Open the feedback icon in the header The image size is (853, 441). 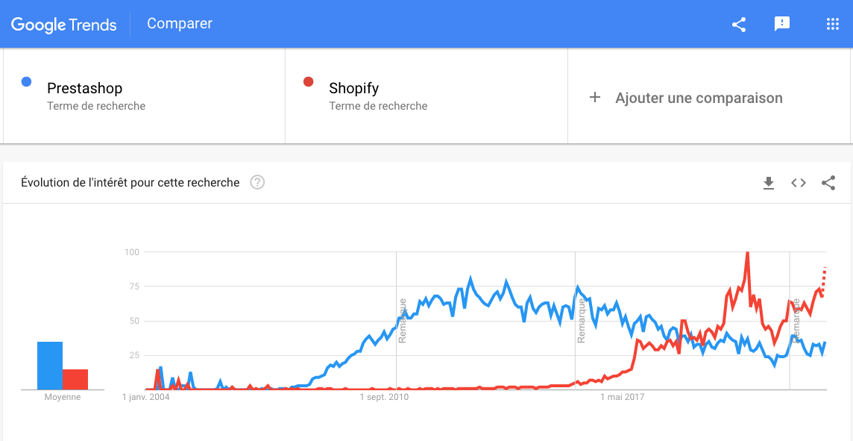(782, 25)
